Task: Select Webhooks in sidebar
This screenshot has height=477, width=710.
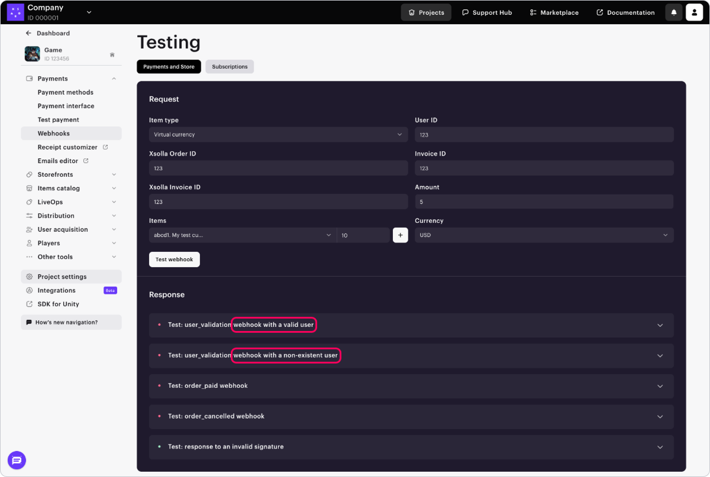Action: point(71,134)
